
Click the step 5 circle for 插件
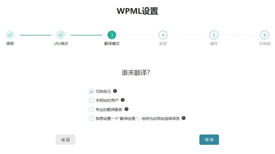pos(214,35)
